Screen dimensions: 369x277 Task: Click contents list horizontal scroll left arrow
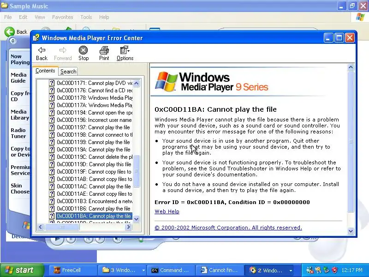pos(41,227)
